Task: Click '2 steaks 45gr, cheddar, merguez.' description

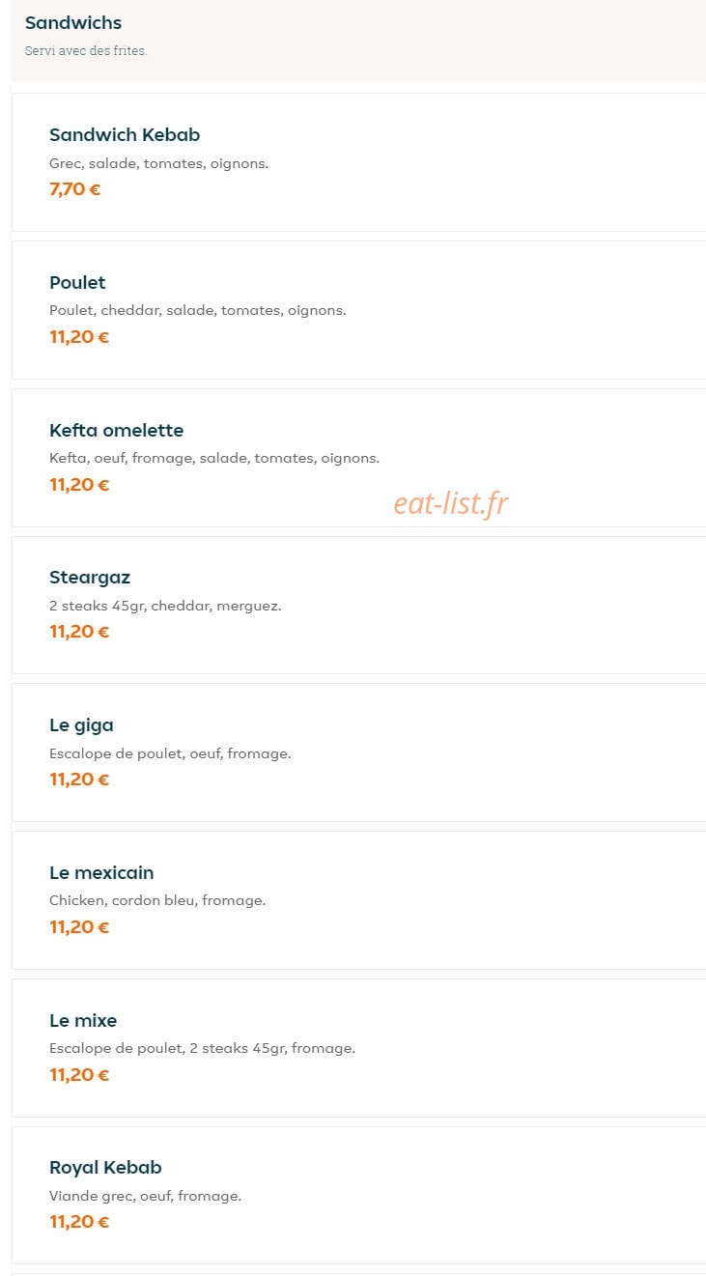Action: (165, 606)
